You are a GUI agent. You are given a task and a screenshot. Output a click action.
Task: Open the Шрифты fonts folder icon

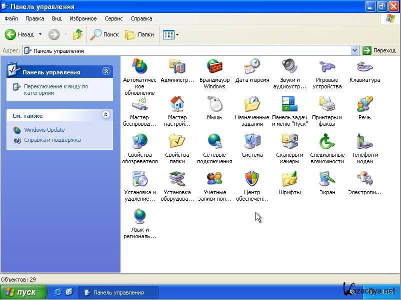[289, 179]
